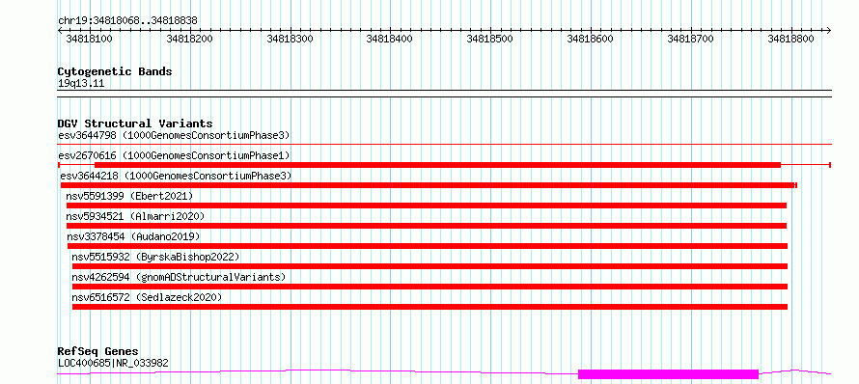This screenshot has width=859, height=384.
Task: Click the red bar under nsv5515932
Action: (429, 266)
